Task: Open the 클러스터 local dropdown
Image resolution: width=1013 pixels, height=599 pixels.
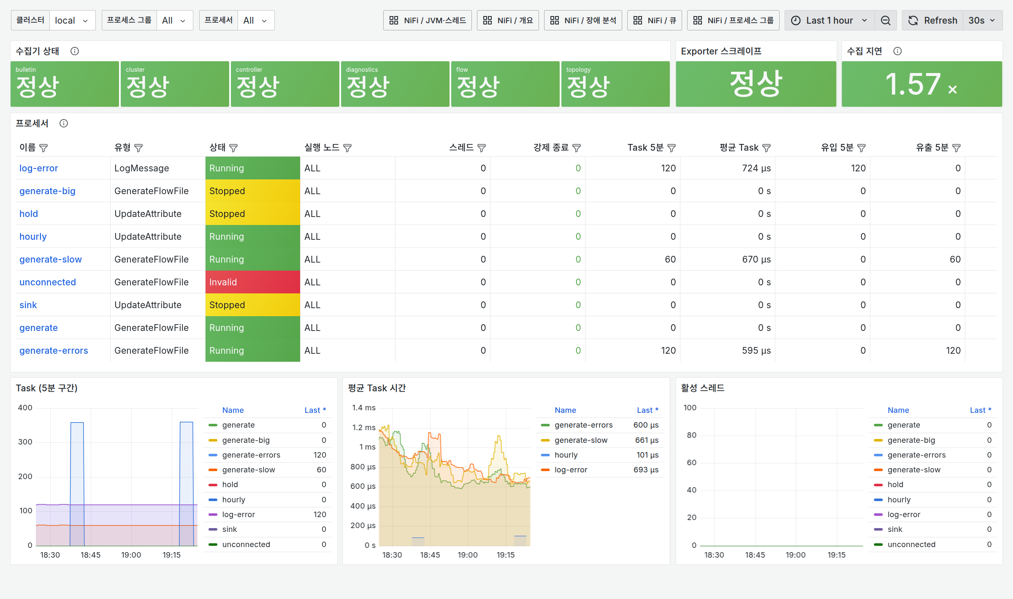Action: [72, 20]
